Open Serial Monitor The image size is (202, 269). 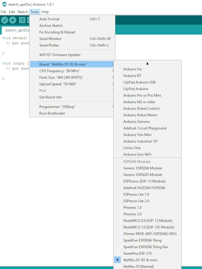coord(72,39)
